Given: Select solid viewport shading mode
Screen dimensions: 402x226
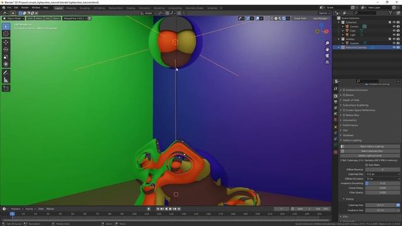Looking at the screenshot, I should point(276,18).
